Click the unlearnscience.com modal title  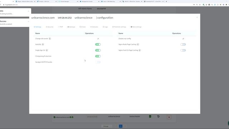(x=43, y=18)
